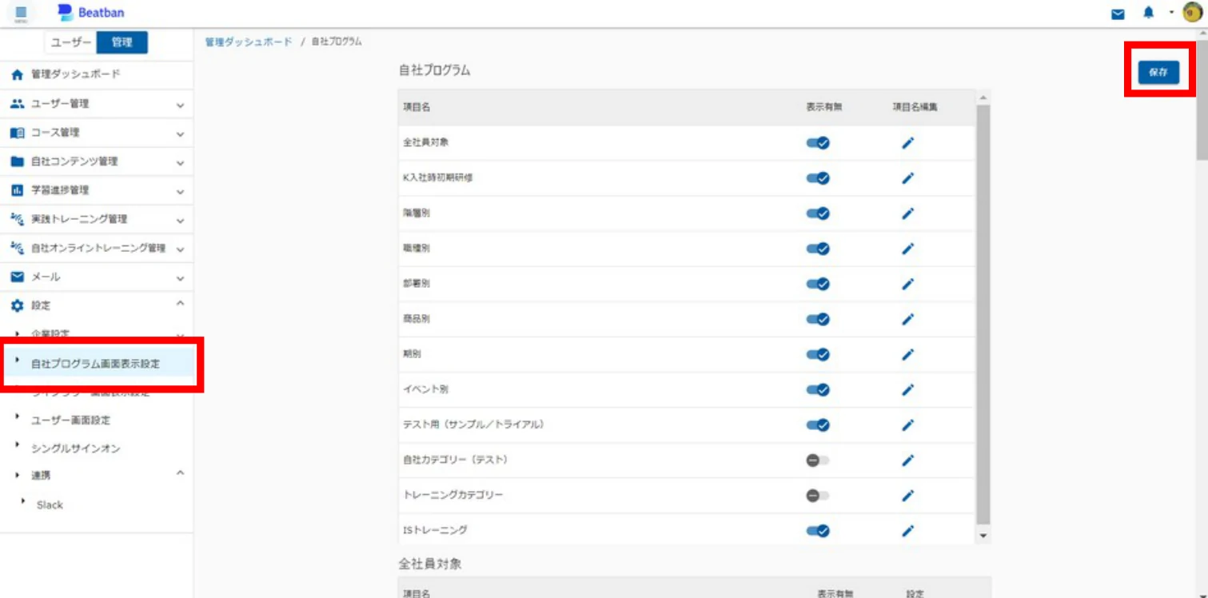Disable the 階層別 display toggle

click(818, 213)
